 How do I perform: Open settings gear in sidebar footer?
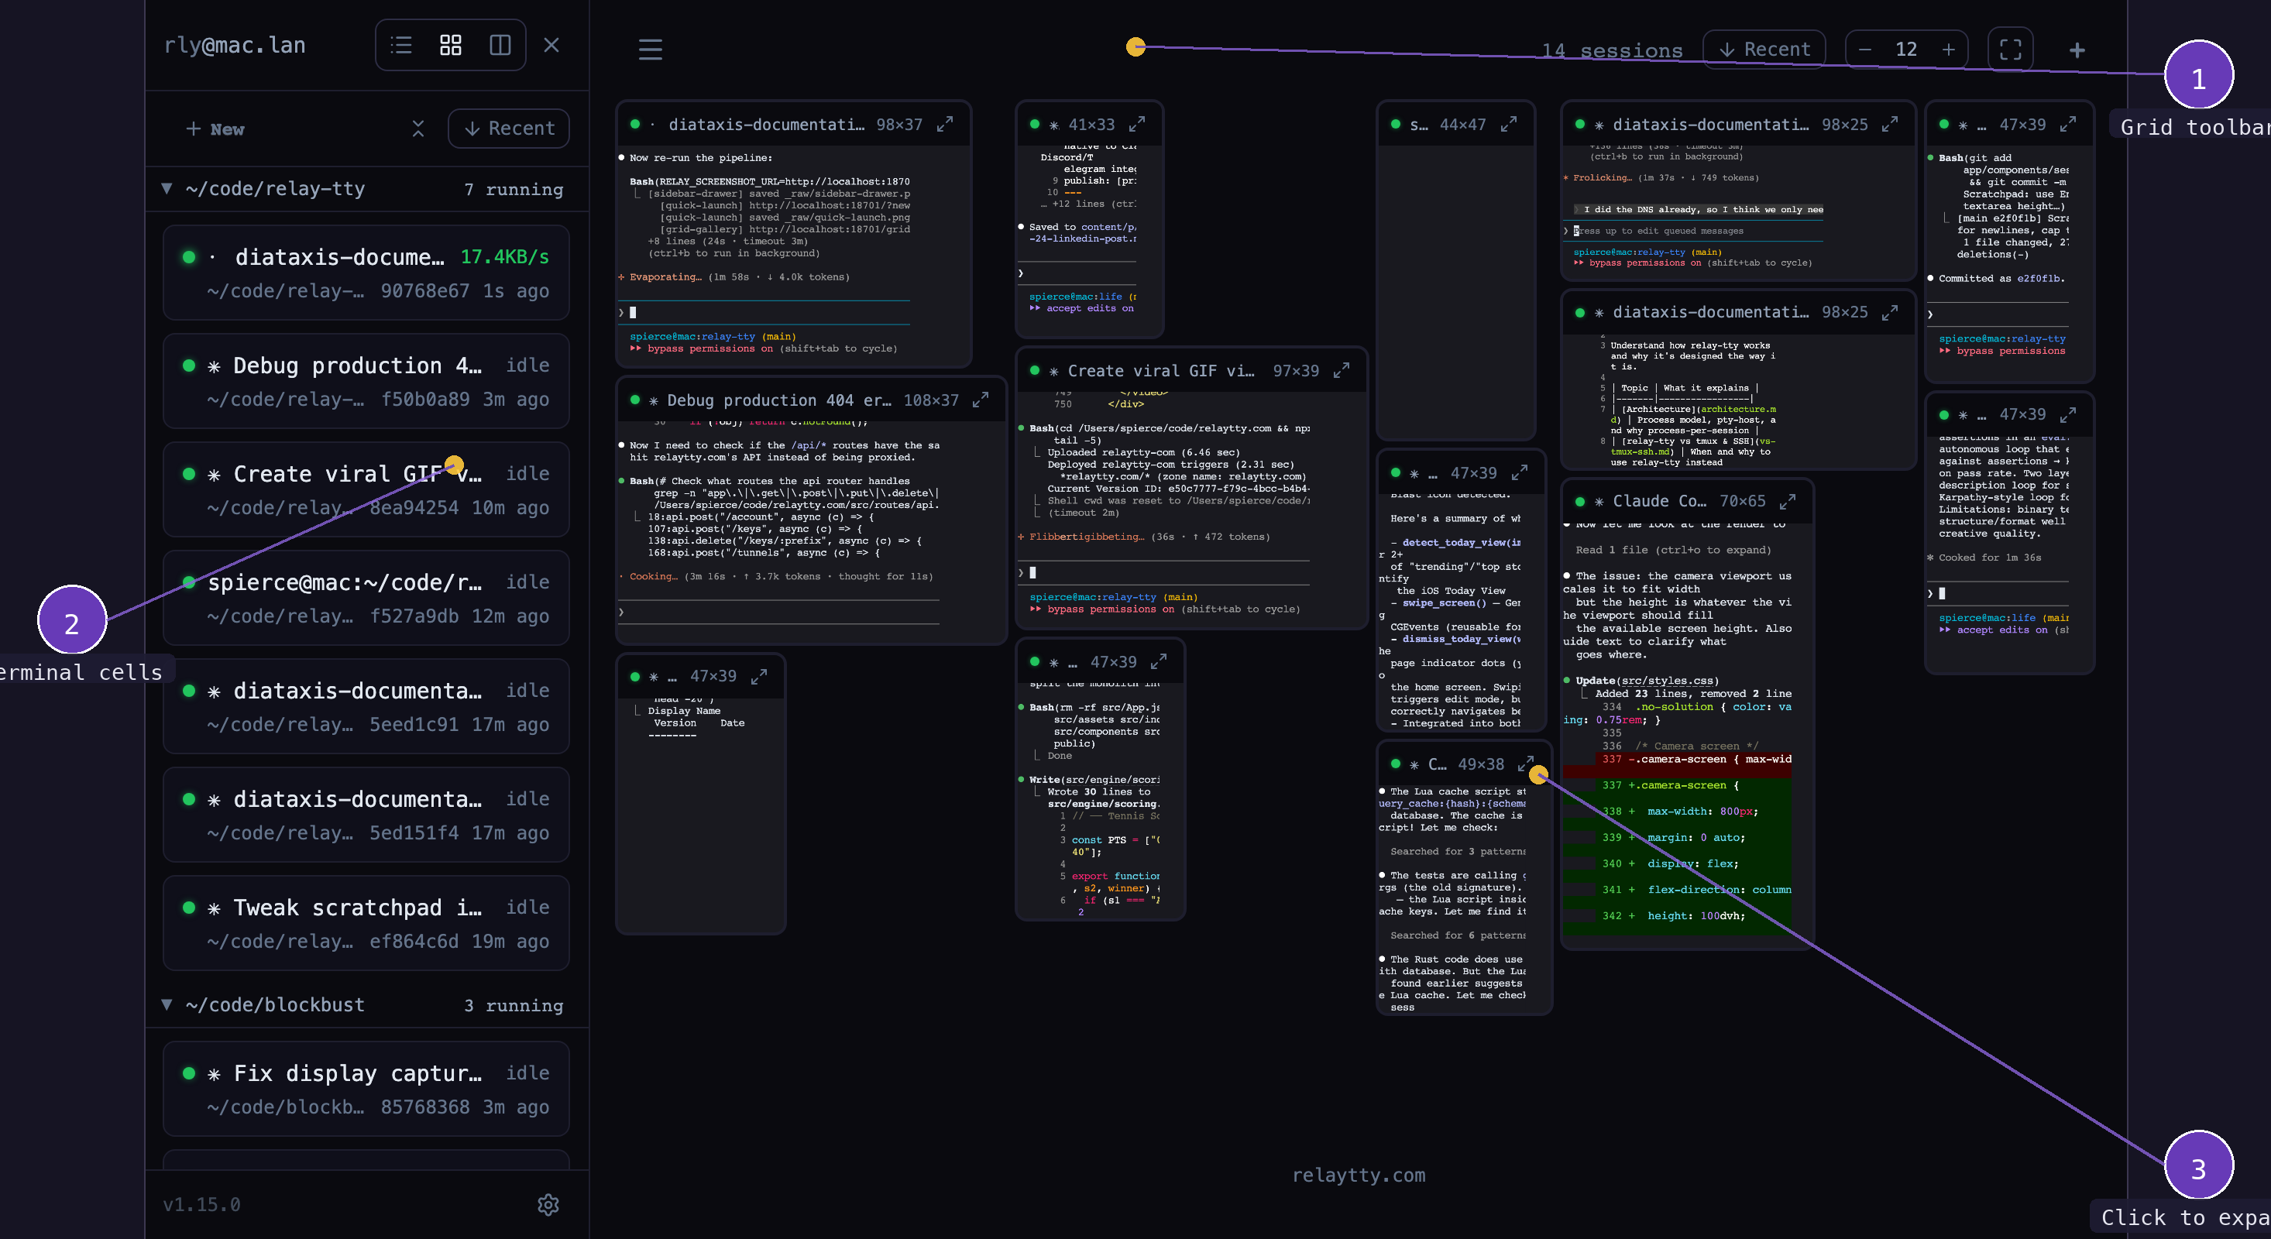tap(548, 1205)
